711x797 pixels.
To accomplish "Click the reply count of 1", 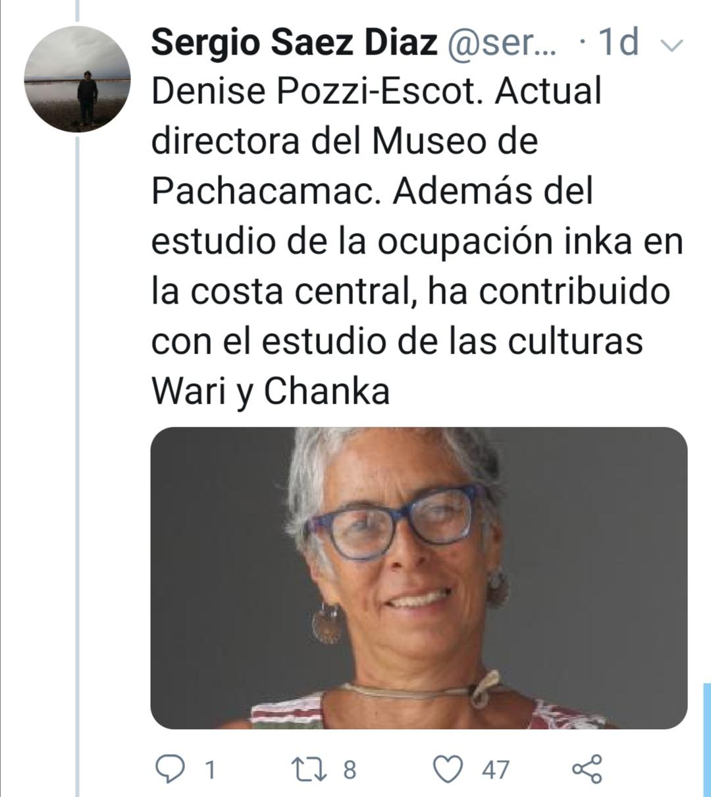I will [x=209, y=769].
